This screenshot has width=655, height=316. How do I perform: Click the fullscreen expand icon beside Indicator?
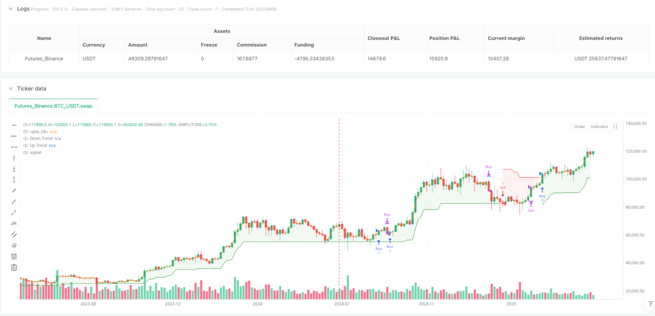point(615,127)
